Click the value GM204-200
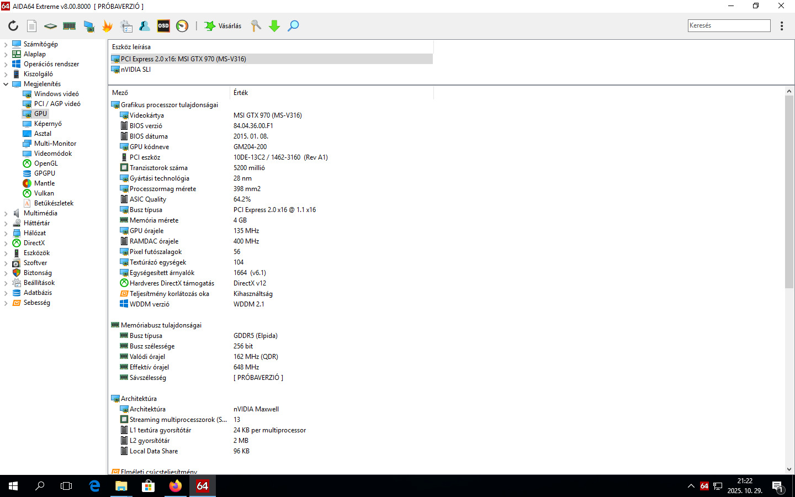 [250, 147]
